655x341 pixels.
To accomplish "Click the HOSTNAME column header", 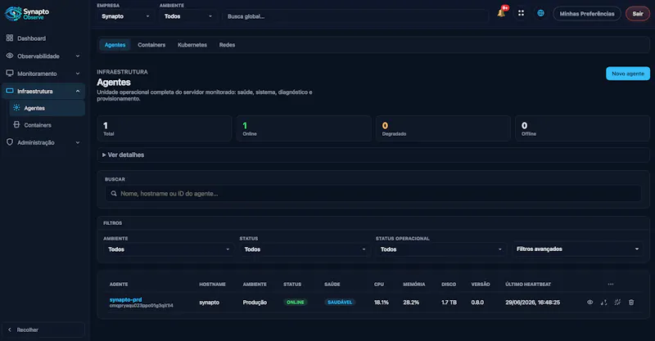I will 212,285.
